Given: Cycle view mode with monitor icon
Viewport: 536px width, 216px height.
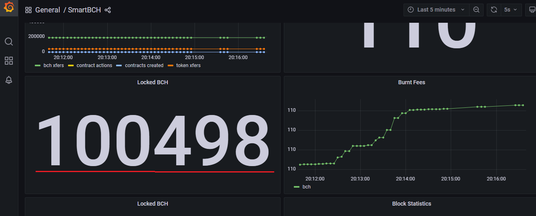Looking at the screenshot, I should point(532,10).
